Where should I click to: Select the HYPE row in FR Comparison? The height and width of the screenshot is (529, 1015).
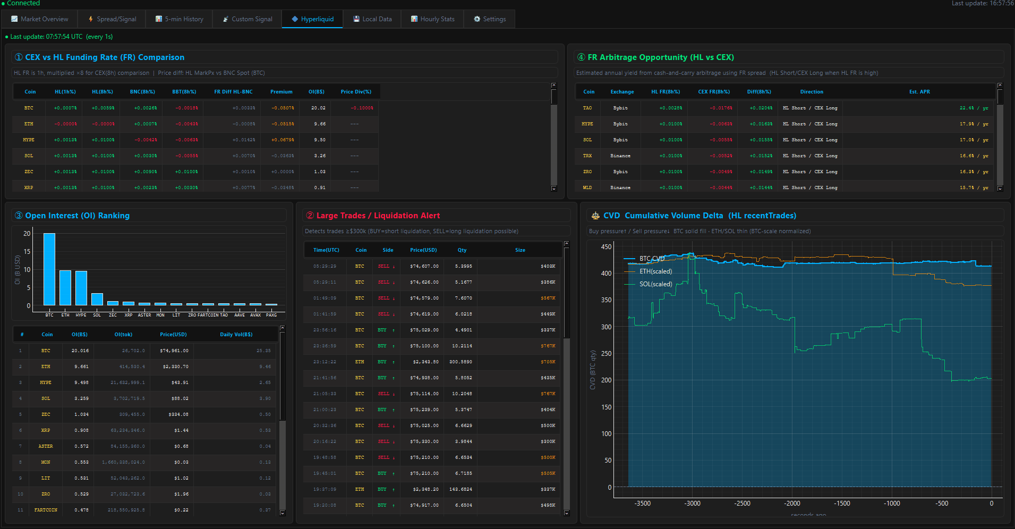click(195, 140)
